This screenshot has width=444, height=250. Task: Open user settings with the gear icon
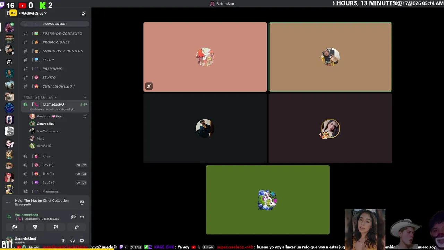pos(82,240)
